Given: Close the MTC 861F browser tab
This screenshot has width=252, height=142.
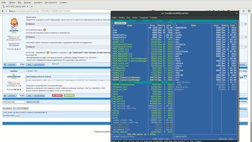Looking at the screenshot, I should click(28, 7).
